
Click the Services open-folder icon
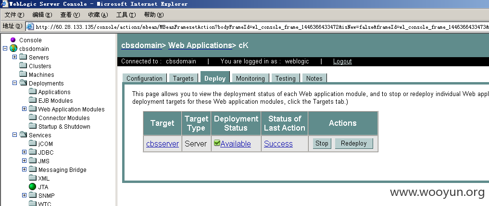coord(23,134)
